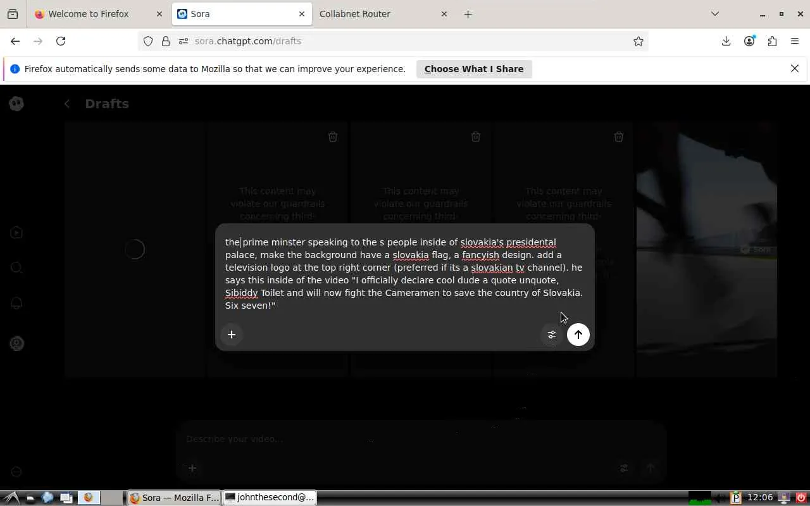Click the Firefox back navigation arrow

pyautogui.click(x=15, y=41)
